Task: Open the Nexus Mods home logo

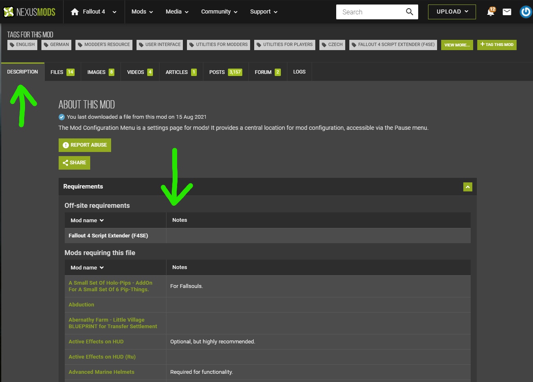Action: coord(29,12)
